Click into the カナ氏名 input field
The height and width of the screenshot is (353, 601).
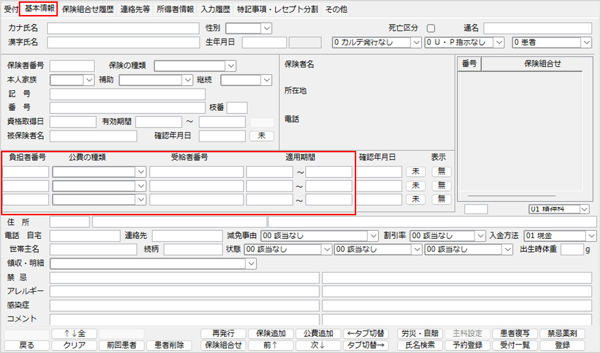pos(123,29)
